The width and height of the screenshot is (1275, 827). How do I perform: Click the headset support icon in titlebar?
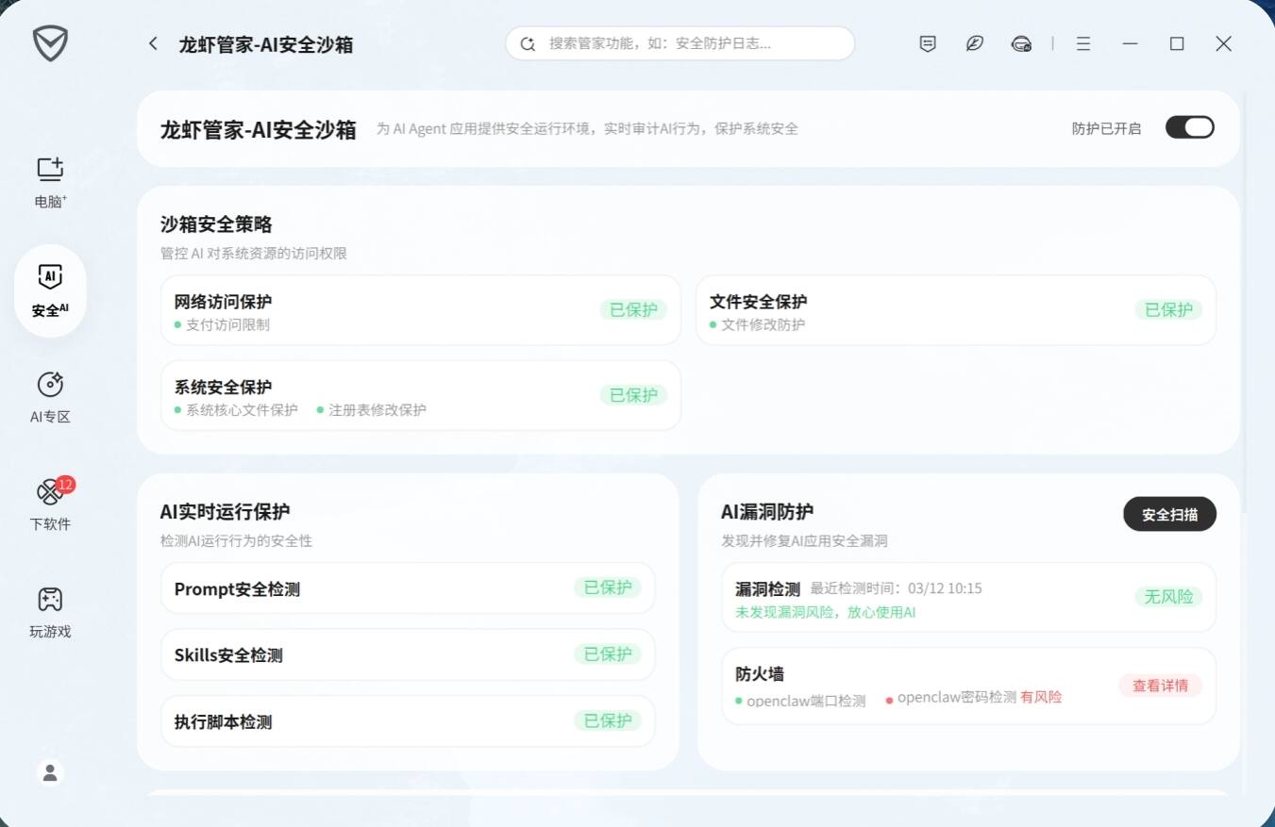point(1020,43)
